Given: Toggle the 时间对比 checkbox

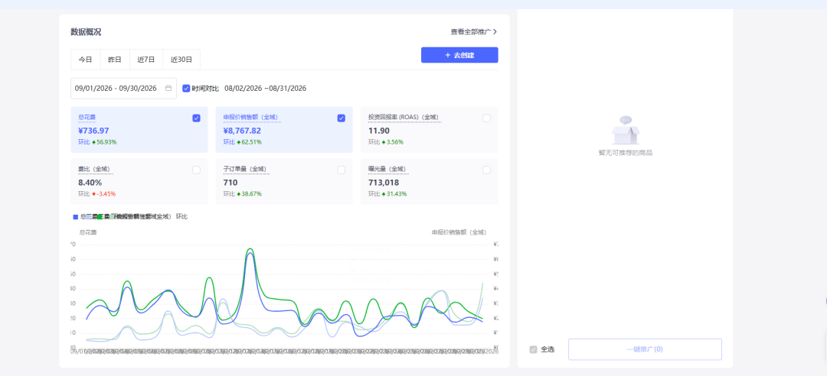Looking at the screenshot, I should (x=186, y=89).
